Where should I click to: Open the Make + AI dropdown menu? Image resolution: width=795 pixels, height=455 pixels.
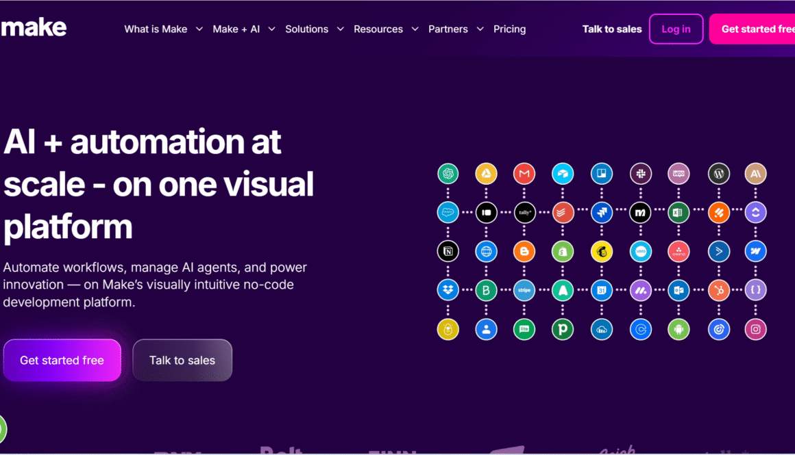[243, 29]
